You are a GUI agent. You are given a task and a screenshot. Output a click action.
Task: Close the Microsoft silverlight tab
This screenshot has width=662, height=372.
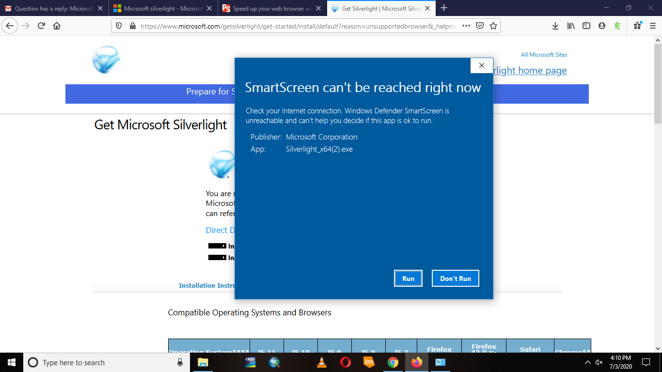209,8
